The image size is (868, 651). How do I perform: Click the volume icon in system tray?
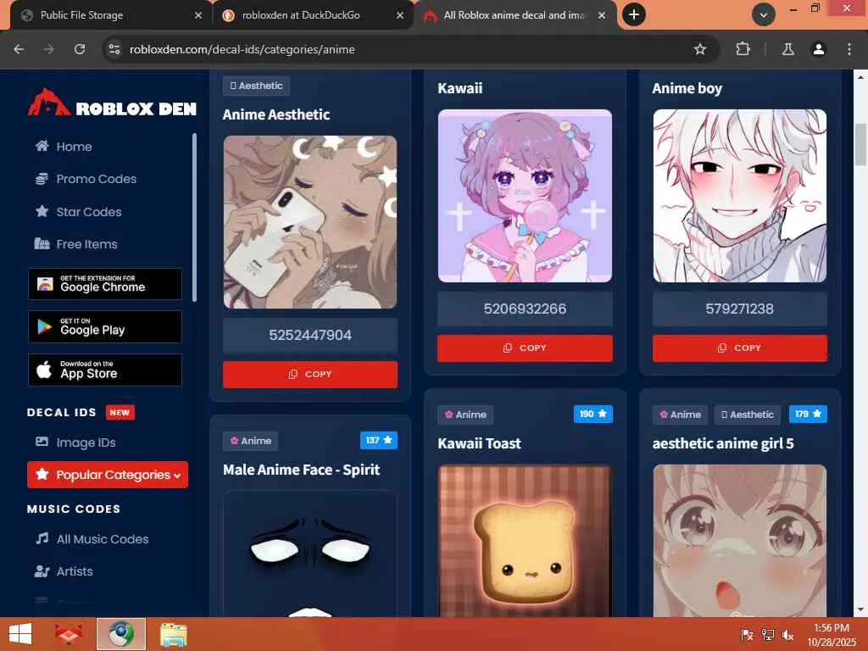coord(787,635)
